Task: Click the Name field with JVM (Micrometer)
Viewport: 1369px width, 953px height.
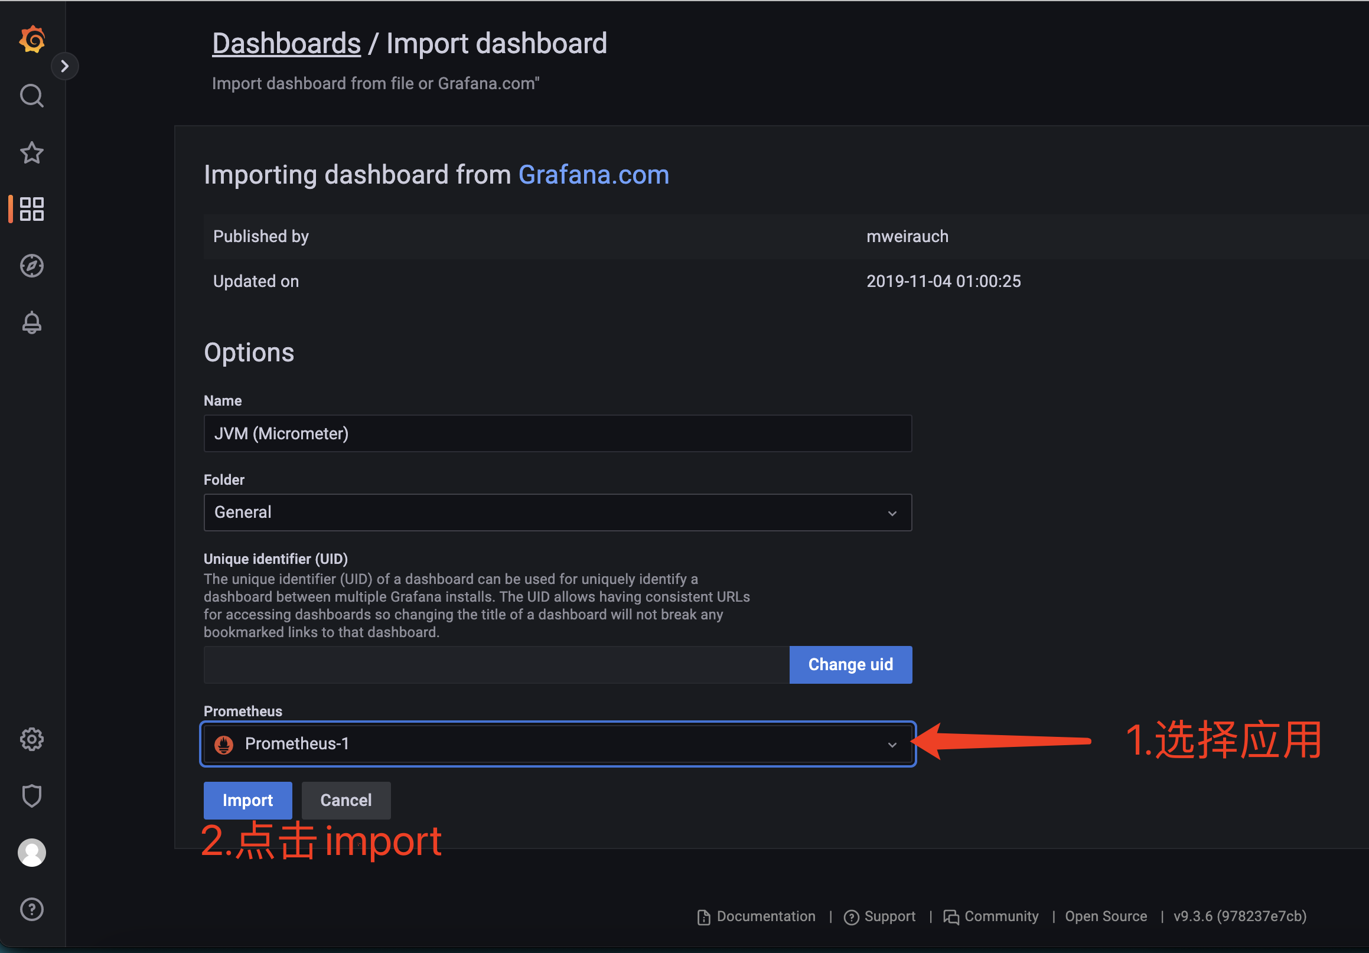Action: click(x=558, y=433)
